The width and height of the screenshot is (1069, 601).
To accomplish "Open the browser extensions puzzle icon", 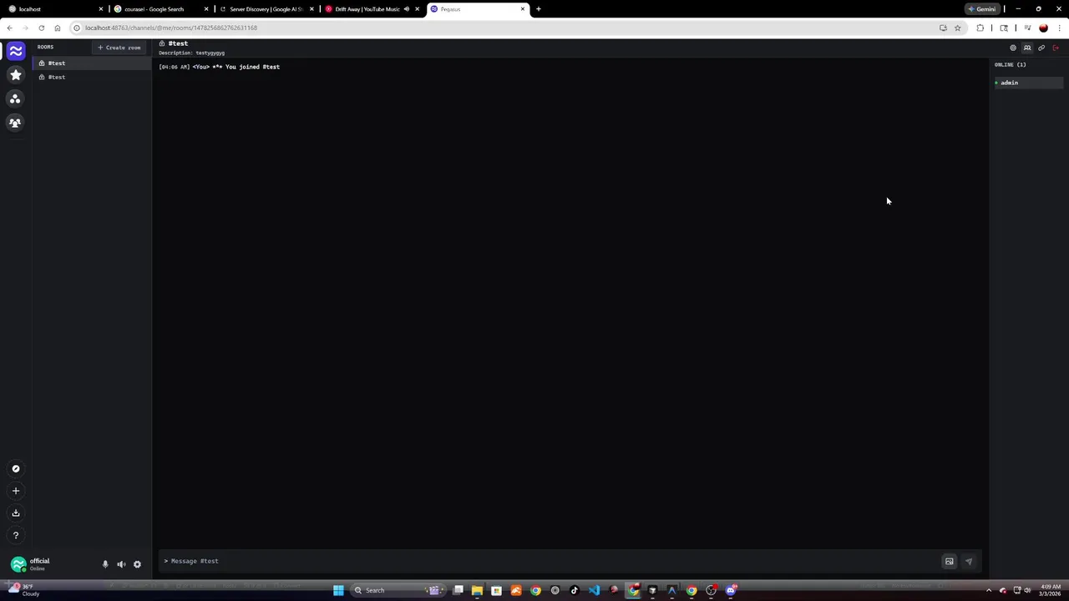I will pyautogui.click(x=980, y=28).
